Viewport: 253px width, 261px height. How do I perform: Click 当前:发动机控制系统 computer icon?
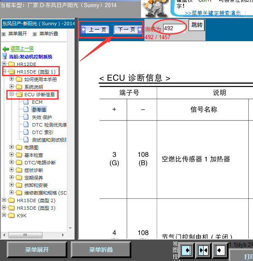point(5,56)
